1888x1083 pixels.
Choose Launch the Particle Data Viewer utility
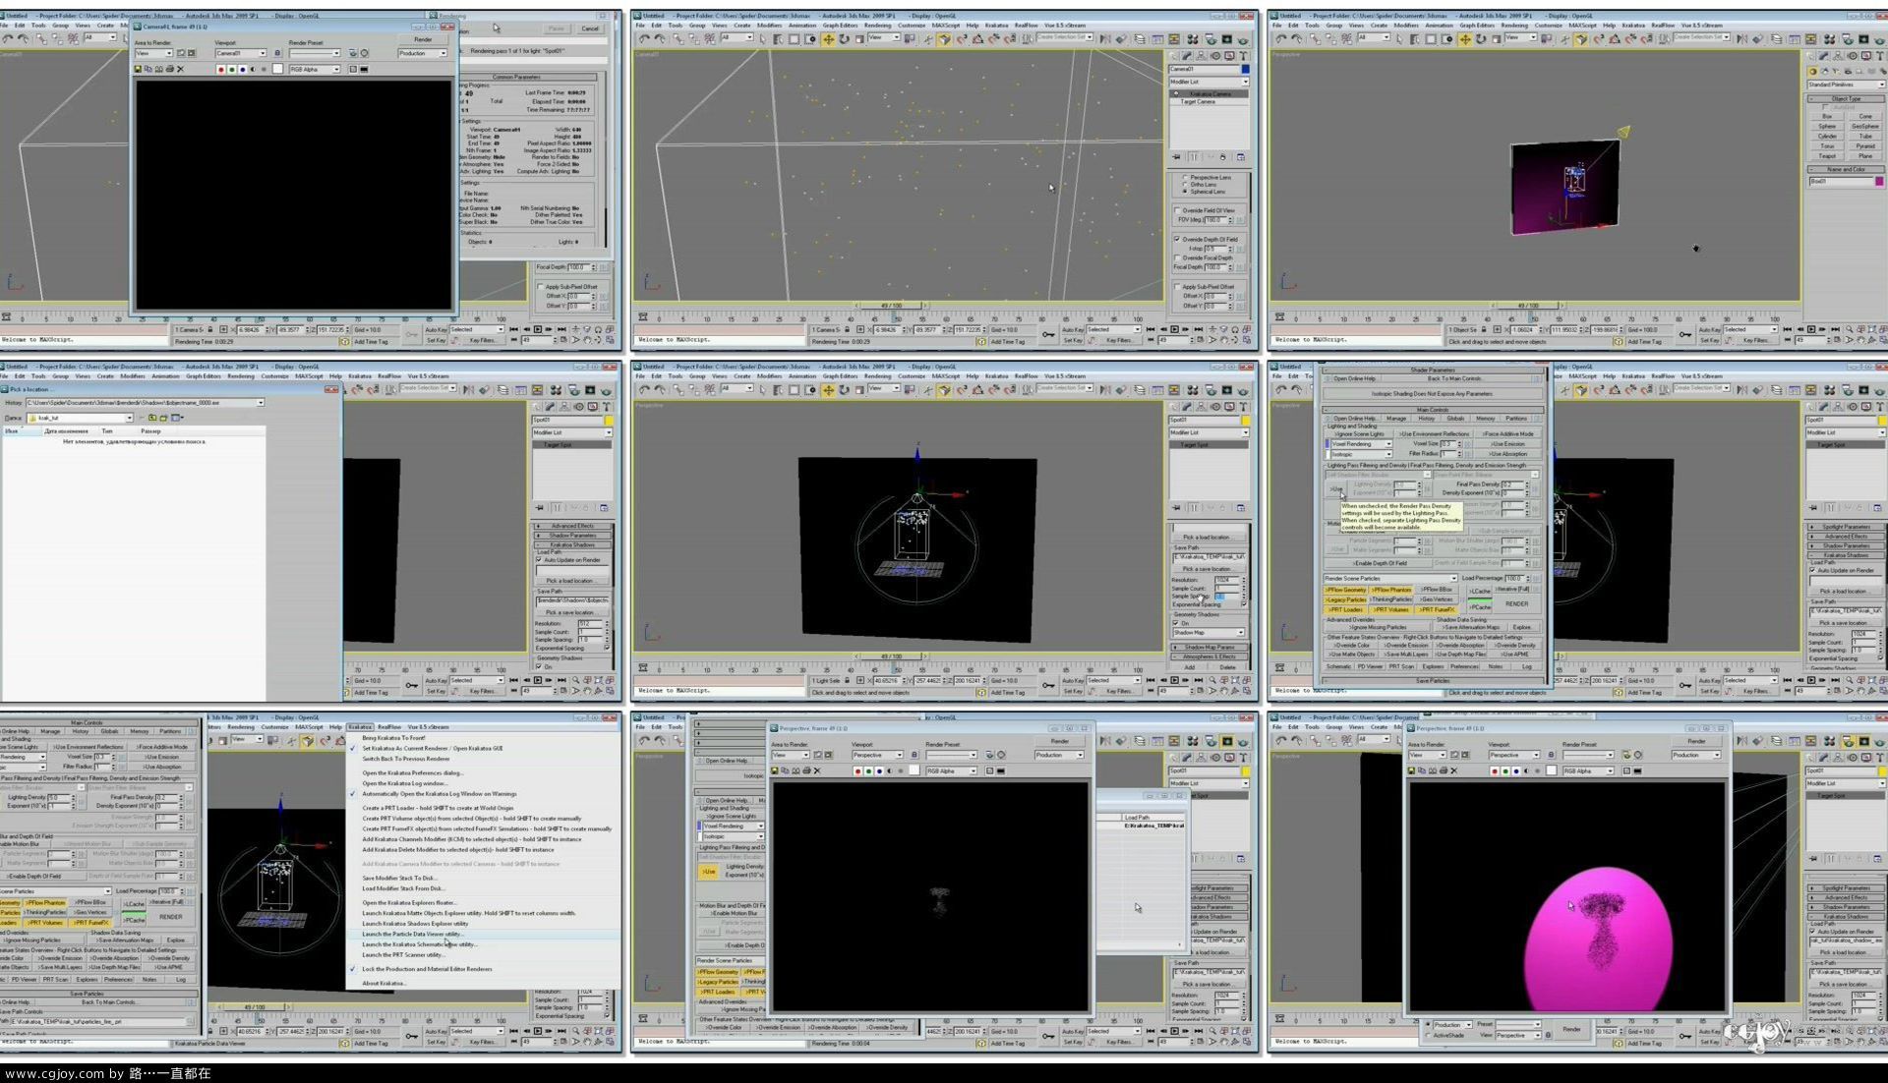point(411,934)
